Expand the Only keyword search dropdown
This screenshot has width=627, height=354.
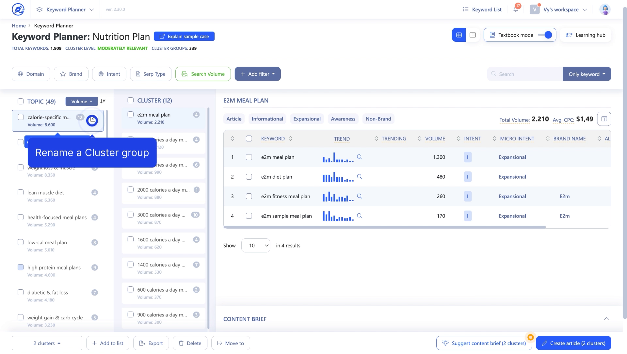click(x=587, y=74)
